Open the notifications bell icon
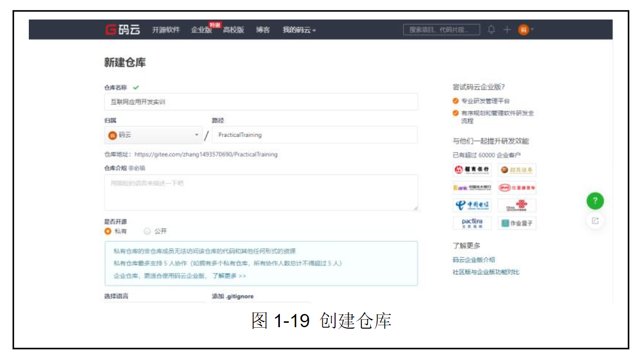The image size is (634, 355). click(x=491, y=30)
